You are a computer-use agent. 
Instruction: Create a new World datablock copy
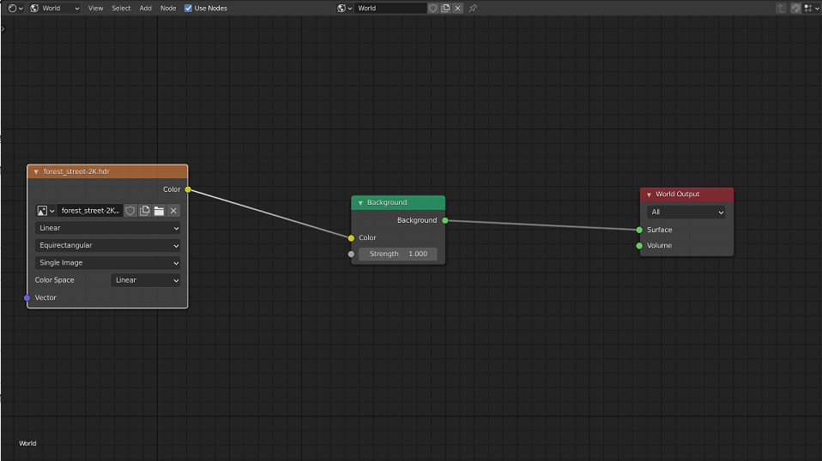click(x=445, y=8)
